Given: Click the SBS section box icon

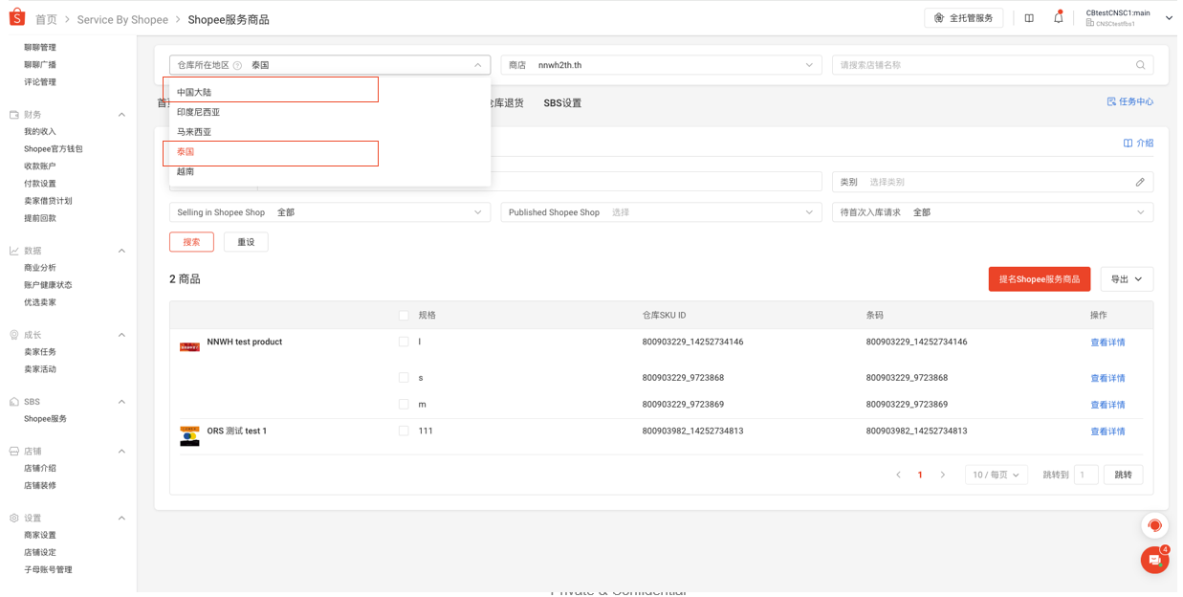Looking at the screenshot, I should coord(14,402).
